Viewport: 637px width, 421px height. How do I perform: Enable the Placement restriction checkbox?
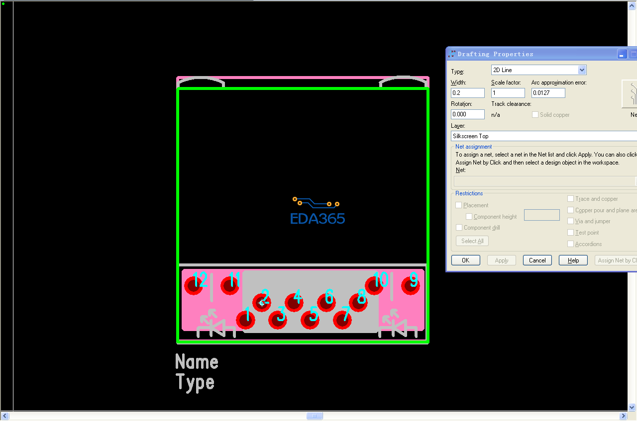tap(459, 205)
